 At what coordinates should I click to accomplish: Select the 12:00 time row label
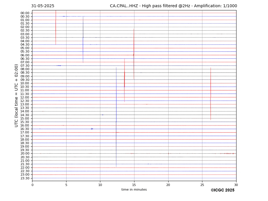(x=25, y=97)
